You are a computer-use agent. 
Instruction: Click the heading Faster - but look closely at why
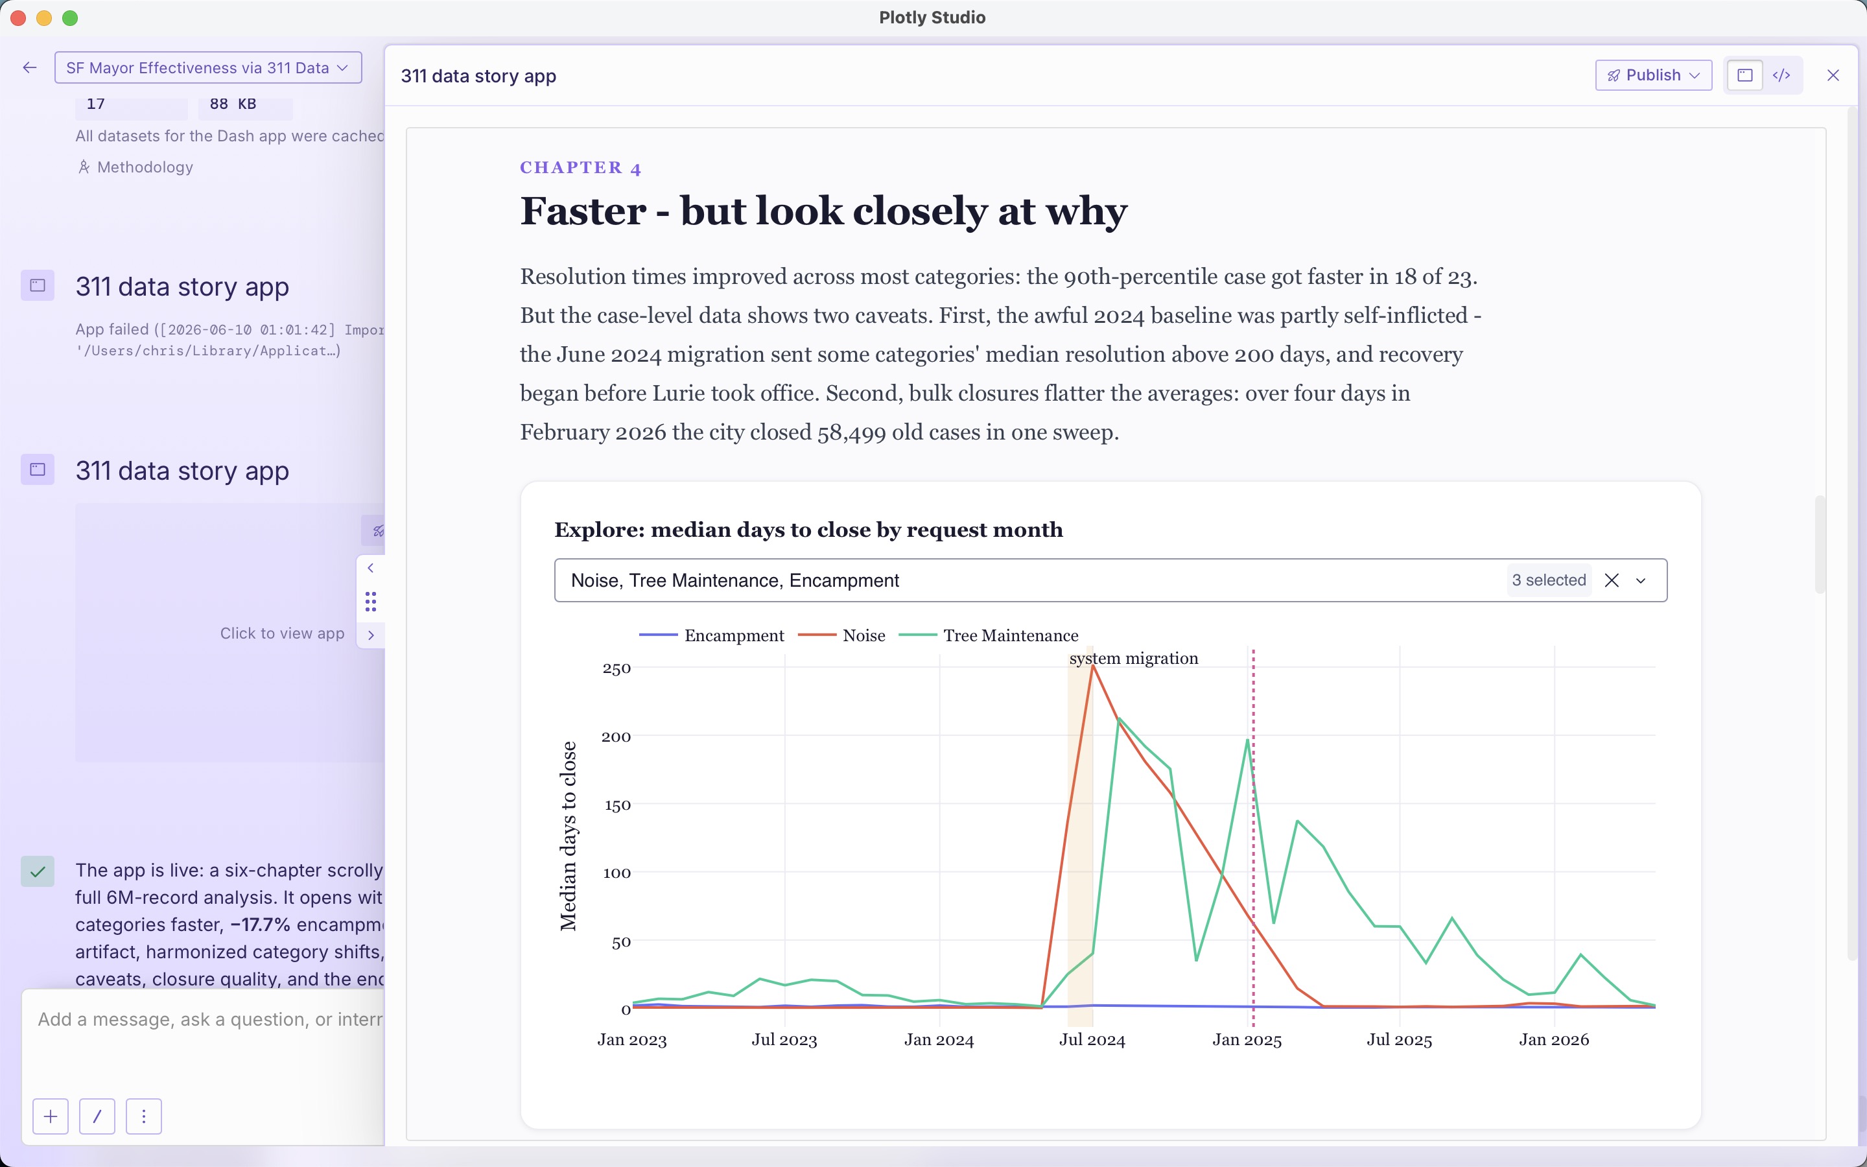pos(823,211)
